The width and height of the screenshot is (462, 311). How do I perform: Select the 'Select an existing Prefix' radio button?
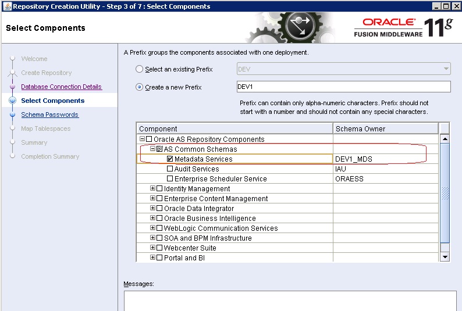pyautogui.click(x=139, y=69)
